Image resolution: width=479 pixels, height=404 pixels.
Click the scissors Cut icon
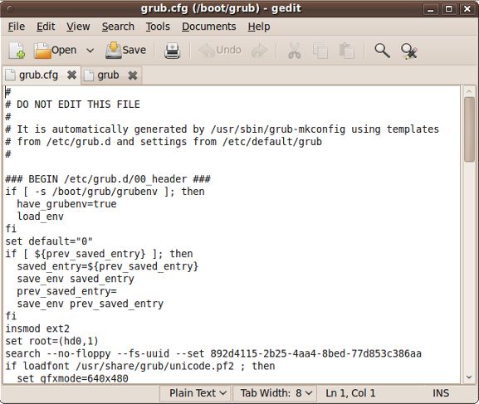[x=295, y=51]
